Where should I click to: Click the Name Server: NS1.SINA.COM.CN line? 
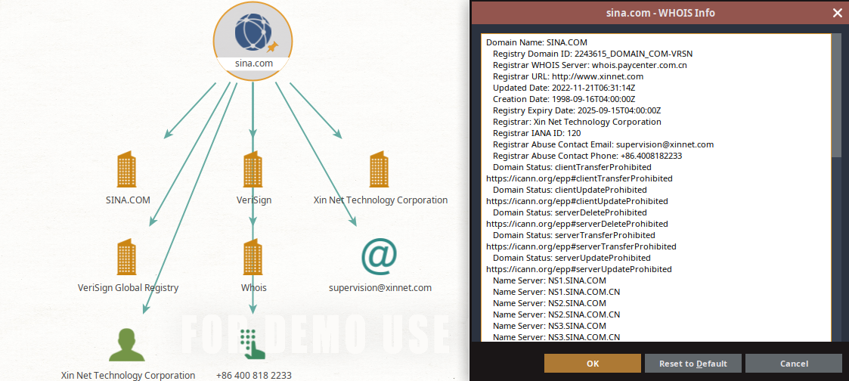coord(556,292)
